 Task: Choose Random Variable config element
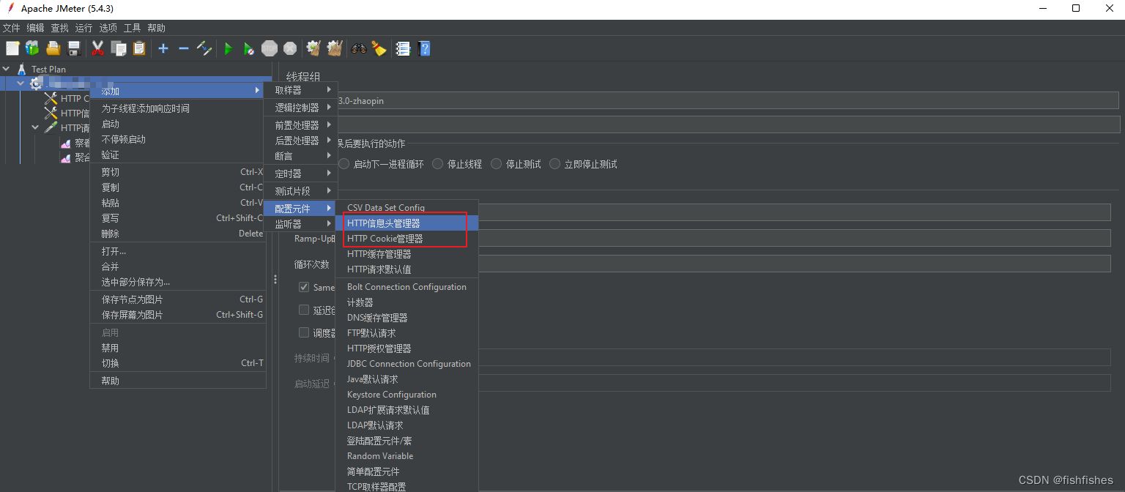(406, 456)
